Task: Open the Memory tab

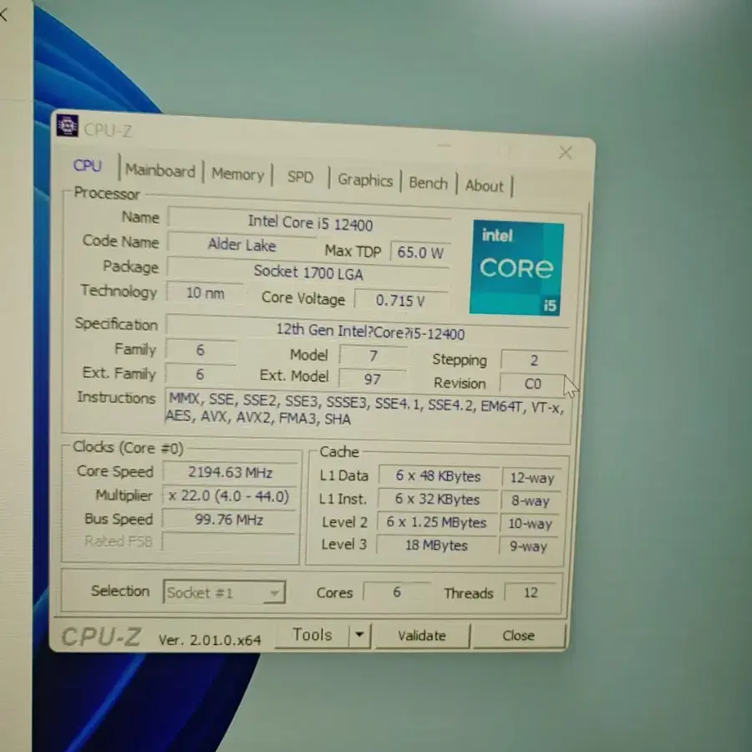Action: click(238, 174)
